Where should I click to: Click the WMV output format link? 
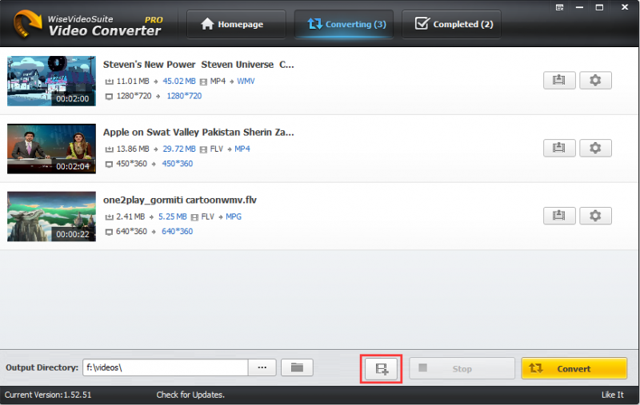coord(246,81)
